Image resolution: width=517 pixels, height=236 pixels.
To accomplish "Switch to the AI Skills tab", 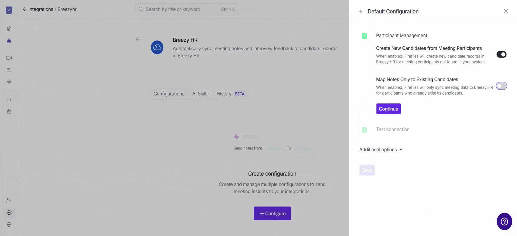I will point(200,94).
